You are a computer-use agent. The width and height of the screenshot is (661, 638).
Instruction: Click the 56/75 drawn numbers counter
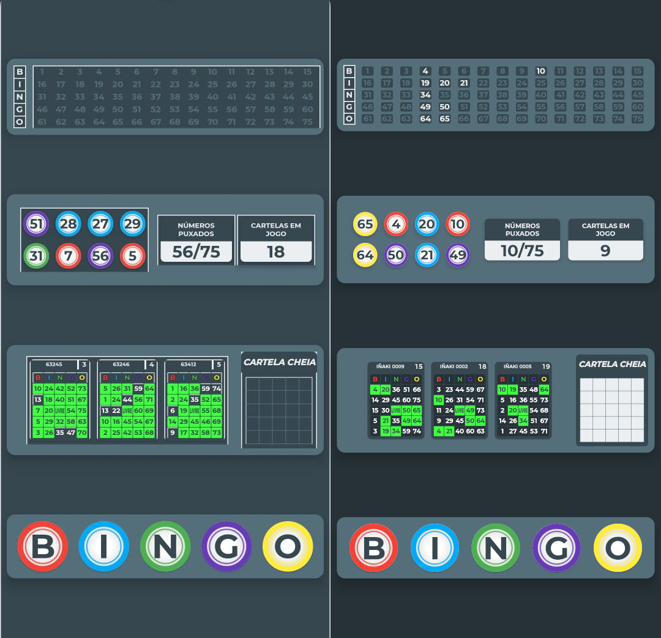click(x=196, y=251)
